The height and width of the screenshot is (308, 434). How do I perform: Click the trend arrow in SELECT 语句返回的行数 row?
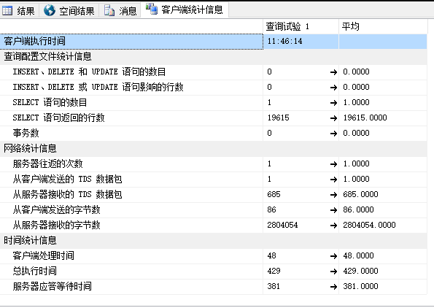(333, 118)
